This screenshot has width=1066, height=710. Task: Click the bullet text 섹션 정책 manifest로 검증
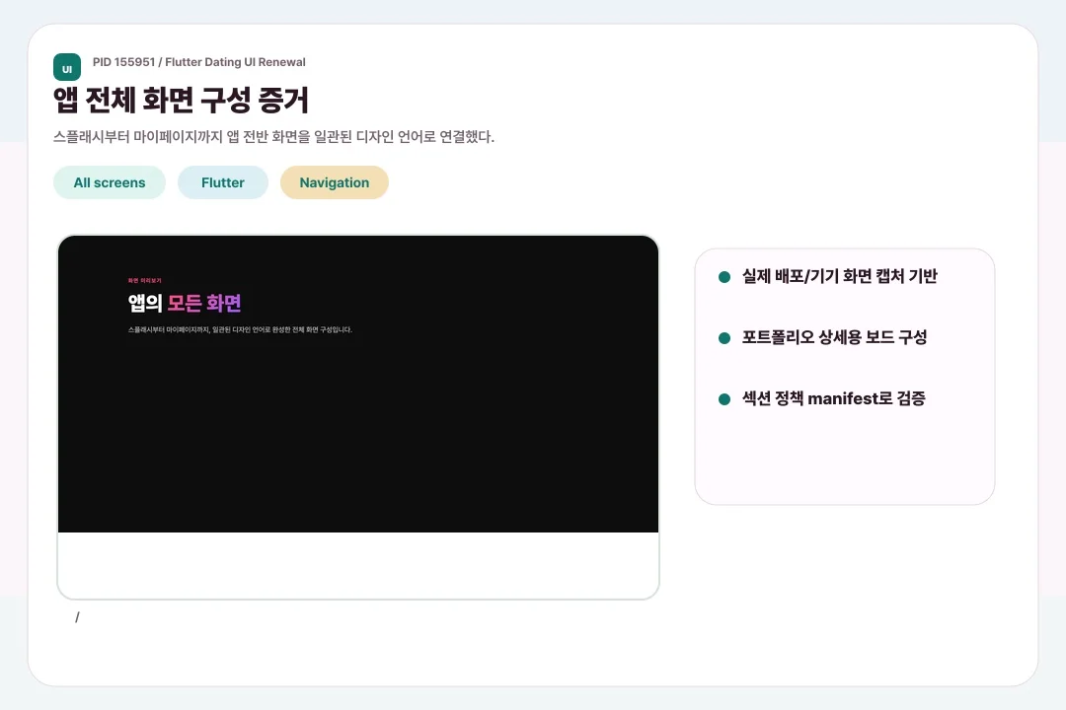[833, 398]
